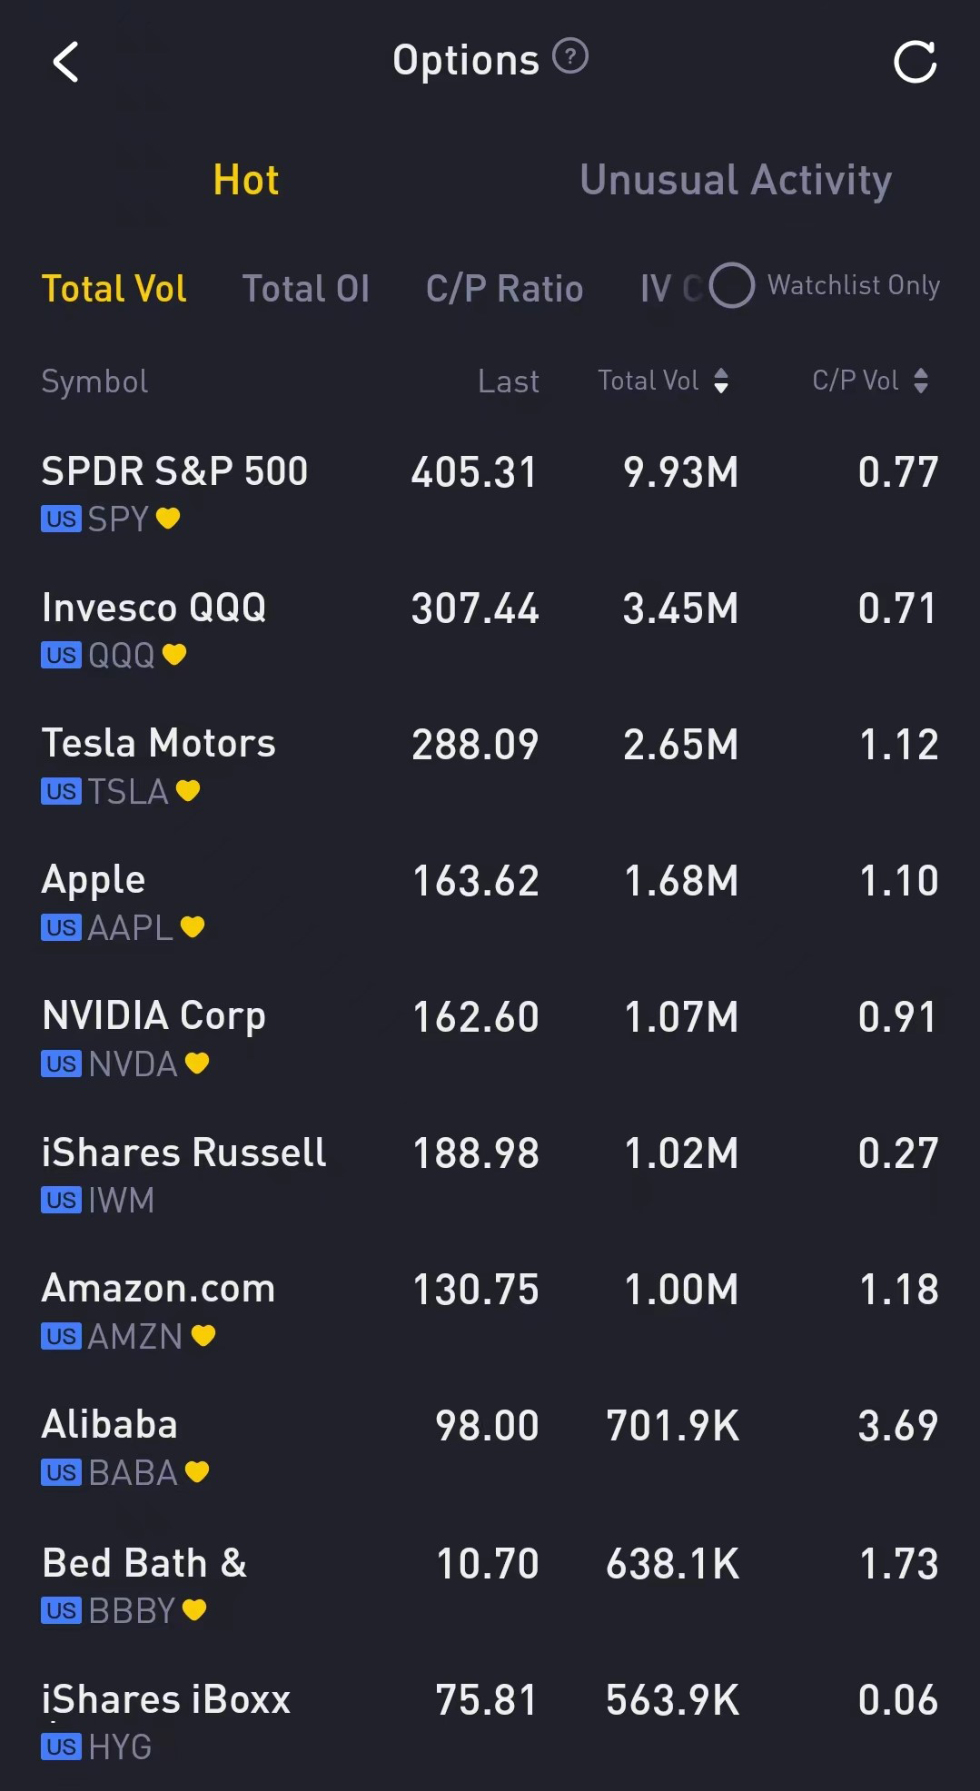Tap the heart icon next to SPY
980x1791 pixels.
(x=168, y=518)
